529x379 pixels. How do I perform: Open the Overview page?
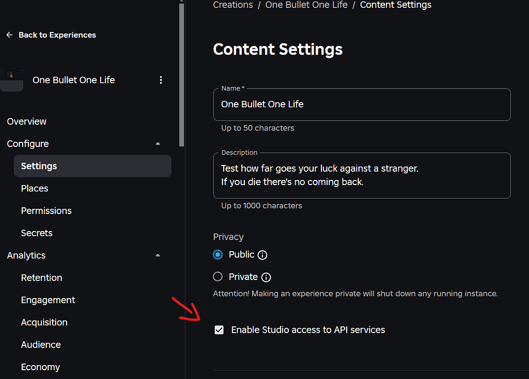27,122
